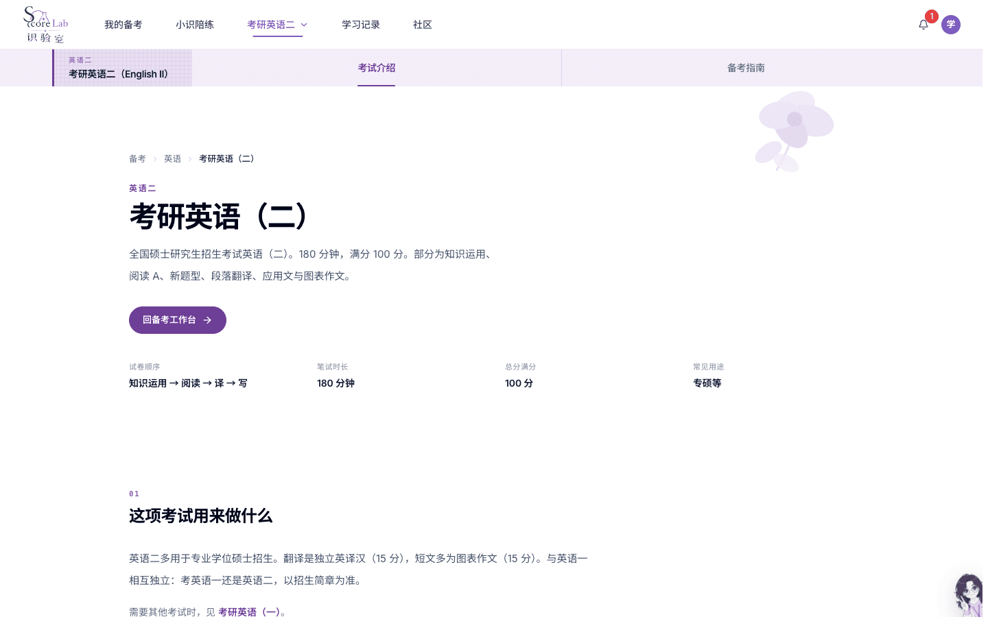
Task: Select the 考研英语二（English II）exam card
Action: 122,68
